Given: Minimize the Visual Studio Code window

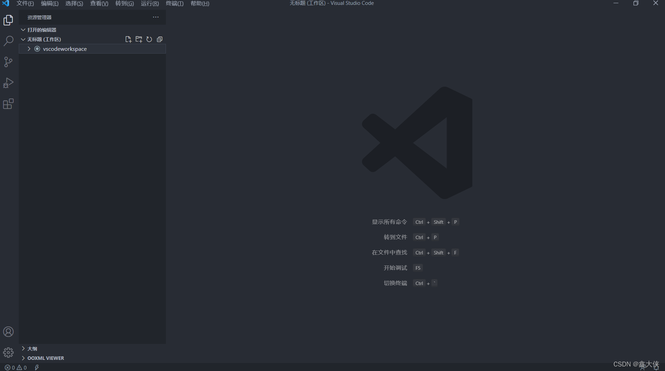Looking at the screenshot, I should (616, 3).
